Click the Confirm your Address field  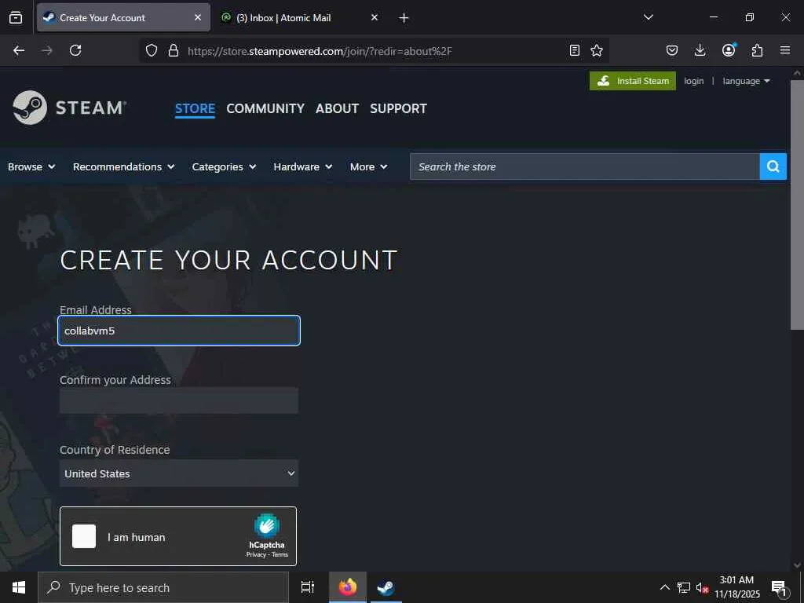coord(179,400)
